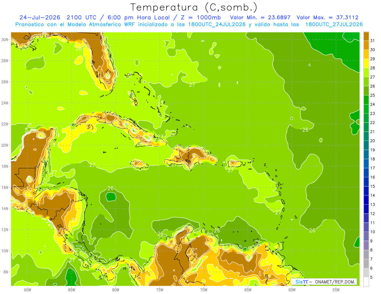Click the "26N" latitude axis label
This screenshot has width=381, height=294.
(5, 82)
